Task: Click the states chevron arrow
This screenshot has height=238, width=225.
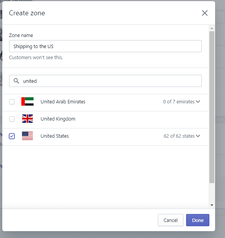Action: click(198, 136)
